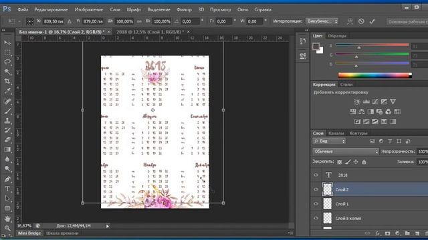This screenshot has height=240, width=428.
Task: Open the Изображение menu
Action: [x=89, y=9]
